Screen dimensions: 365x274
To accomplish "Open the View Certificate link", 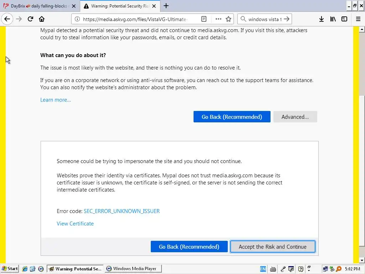I will pyautogui.click(x=75, y=224).
